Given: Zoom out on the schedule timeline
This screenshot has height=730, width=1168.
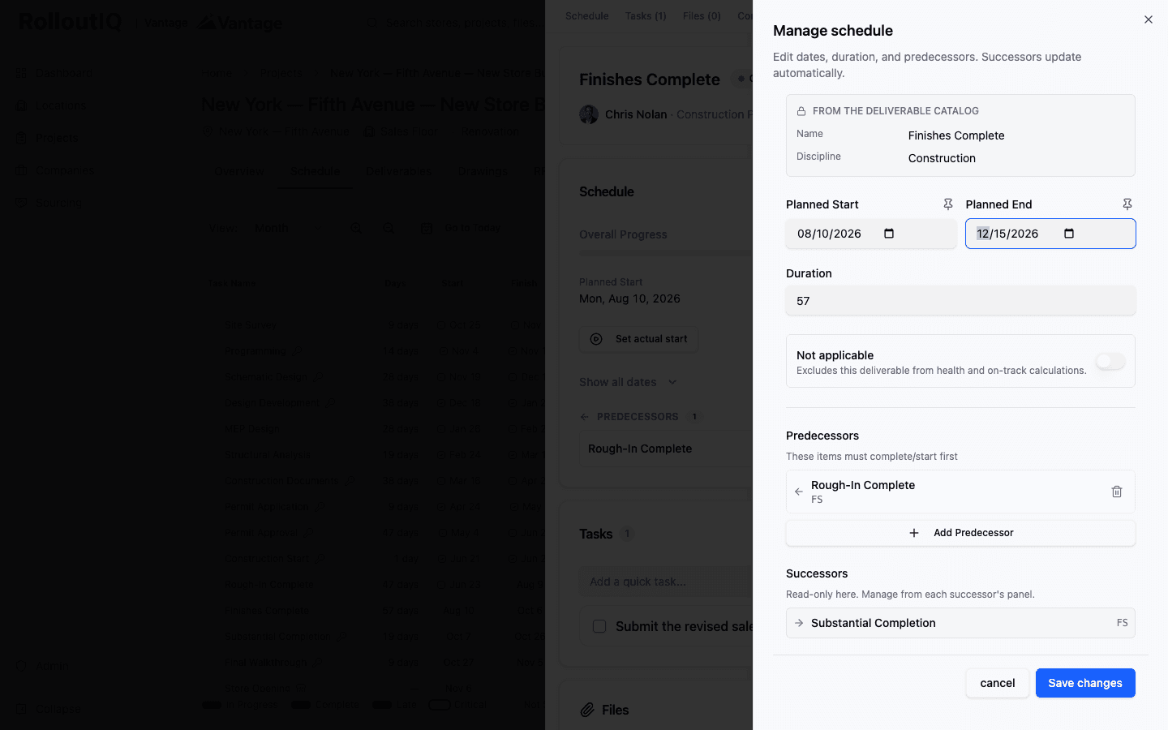Looking at the screenshot, I should [389, 229].
